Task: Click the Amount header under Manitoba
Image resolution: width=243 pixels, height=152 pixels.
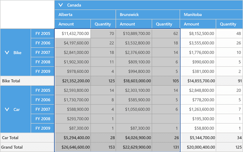Action: point(198,24)
